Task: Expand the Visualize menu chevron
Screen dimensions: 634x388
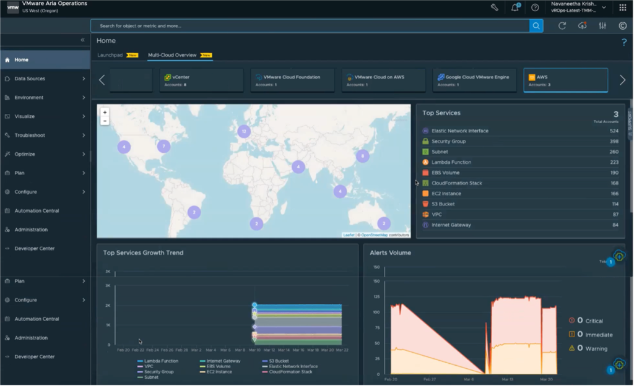Action: pyautogui.click(x=84, y=117)
